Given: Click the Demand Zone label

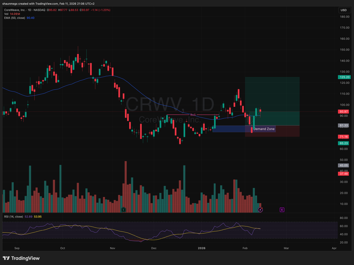Looking at the screenshot, I should pyautogui.click(x=264, y=129).
